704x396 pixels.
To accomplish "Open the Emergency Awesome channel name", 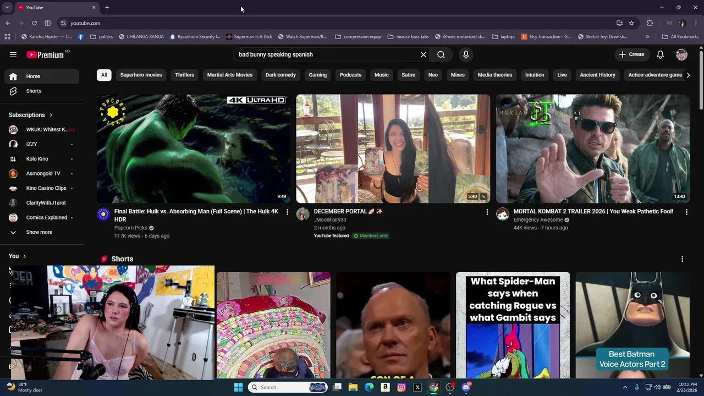I will click(538, 220).
